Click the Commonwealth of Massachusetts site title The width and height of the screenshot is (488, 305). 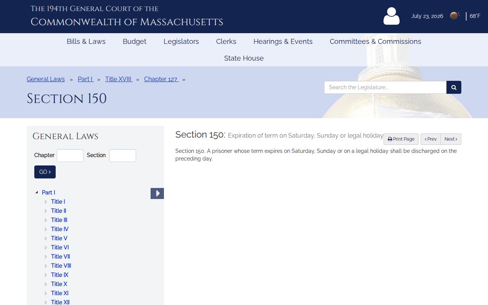tap(127, 22)
